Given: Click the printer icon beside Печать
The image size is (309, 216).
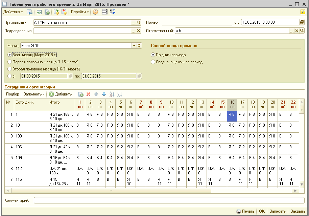Looking at the screenshot, I should click(x=239, y=211).
